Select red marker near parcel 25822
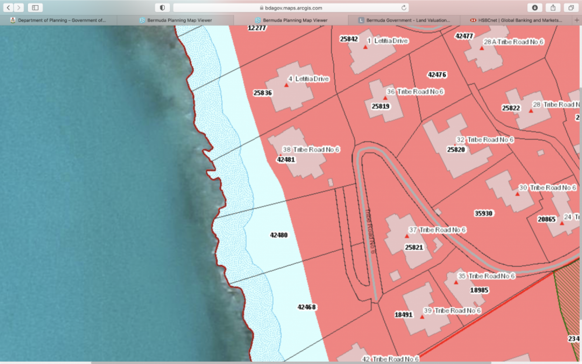The height and width of the screenshot is (364, 582). (531, 111)
